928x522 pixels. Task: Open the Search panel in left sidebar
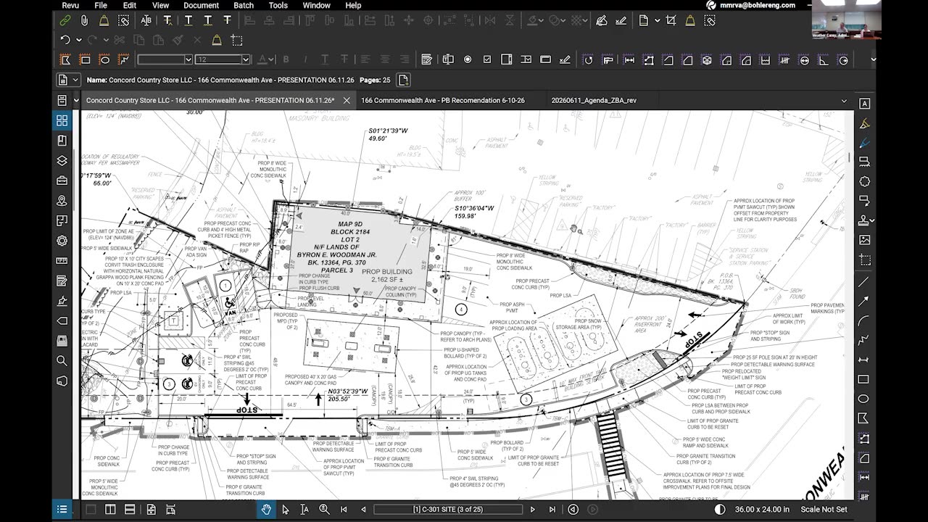62,360
